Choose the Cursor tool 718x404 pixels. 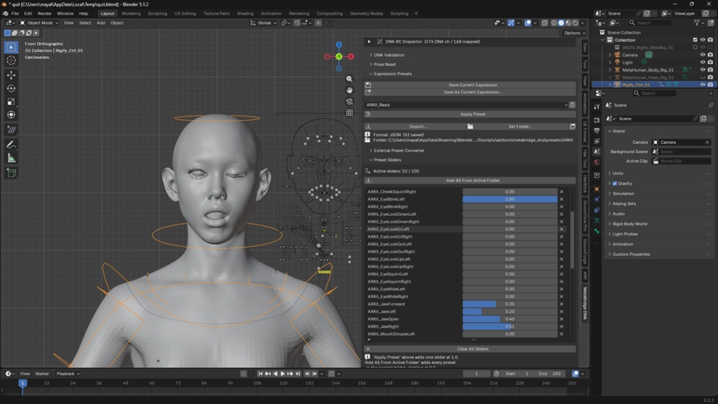(x=11, y=60)
